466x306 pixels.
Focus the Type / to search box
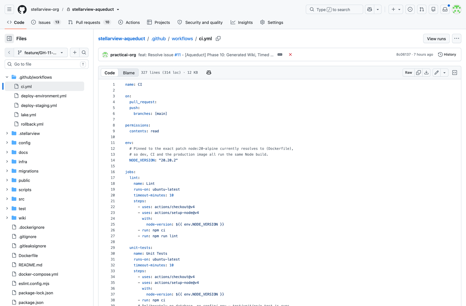[334, 10]
